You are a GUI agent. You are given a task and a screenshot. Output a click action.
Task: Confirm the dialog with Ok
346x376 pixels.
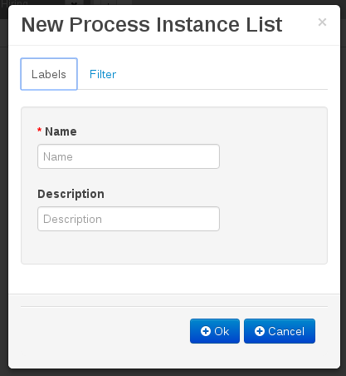[x=215, y=331]
